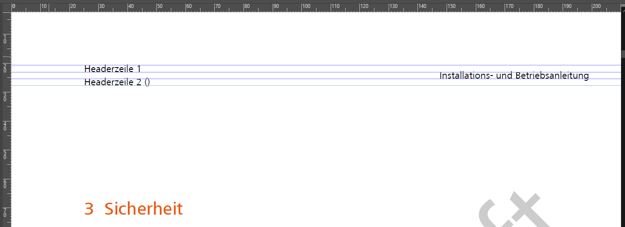
Task: Click the orange chapter number 3
Action: [x=89, y=208]
